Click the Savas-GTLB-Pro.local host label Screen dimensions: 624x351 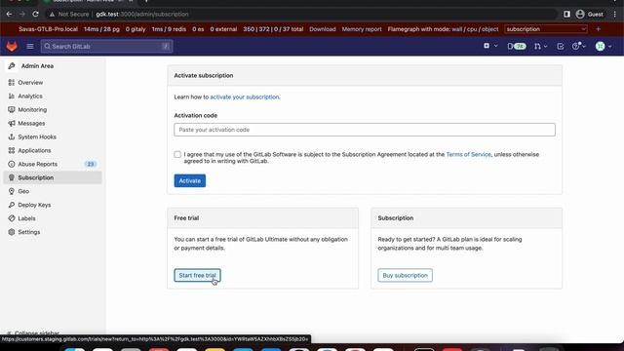48,29
